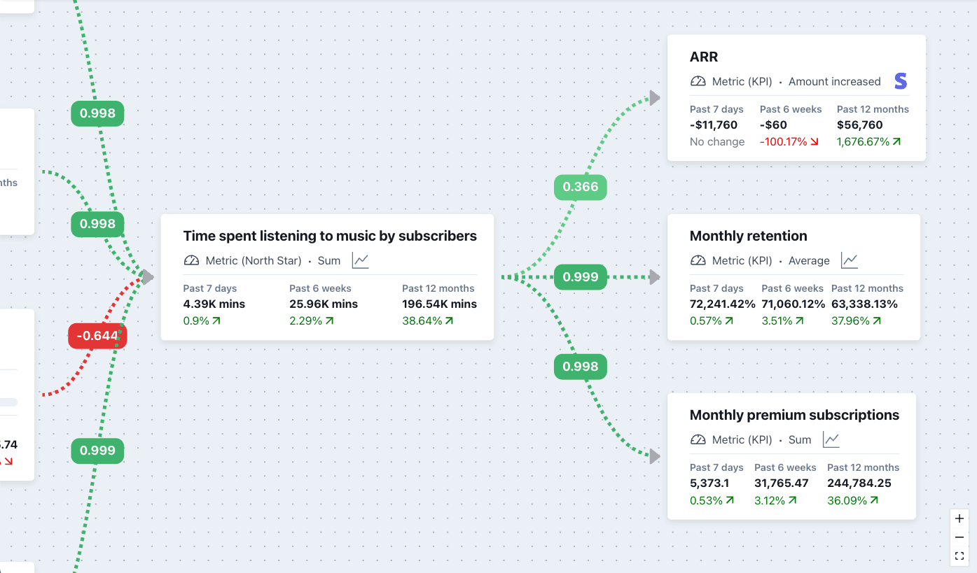Open line chart icon on Monthly retention card
Image resolution: width=977 pixels, height=573 pixels.
[x=850, y=261]
